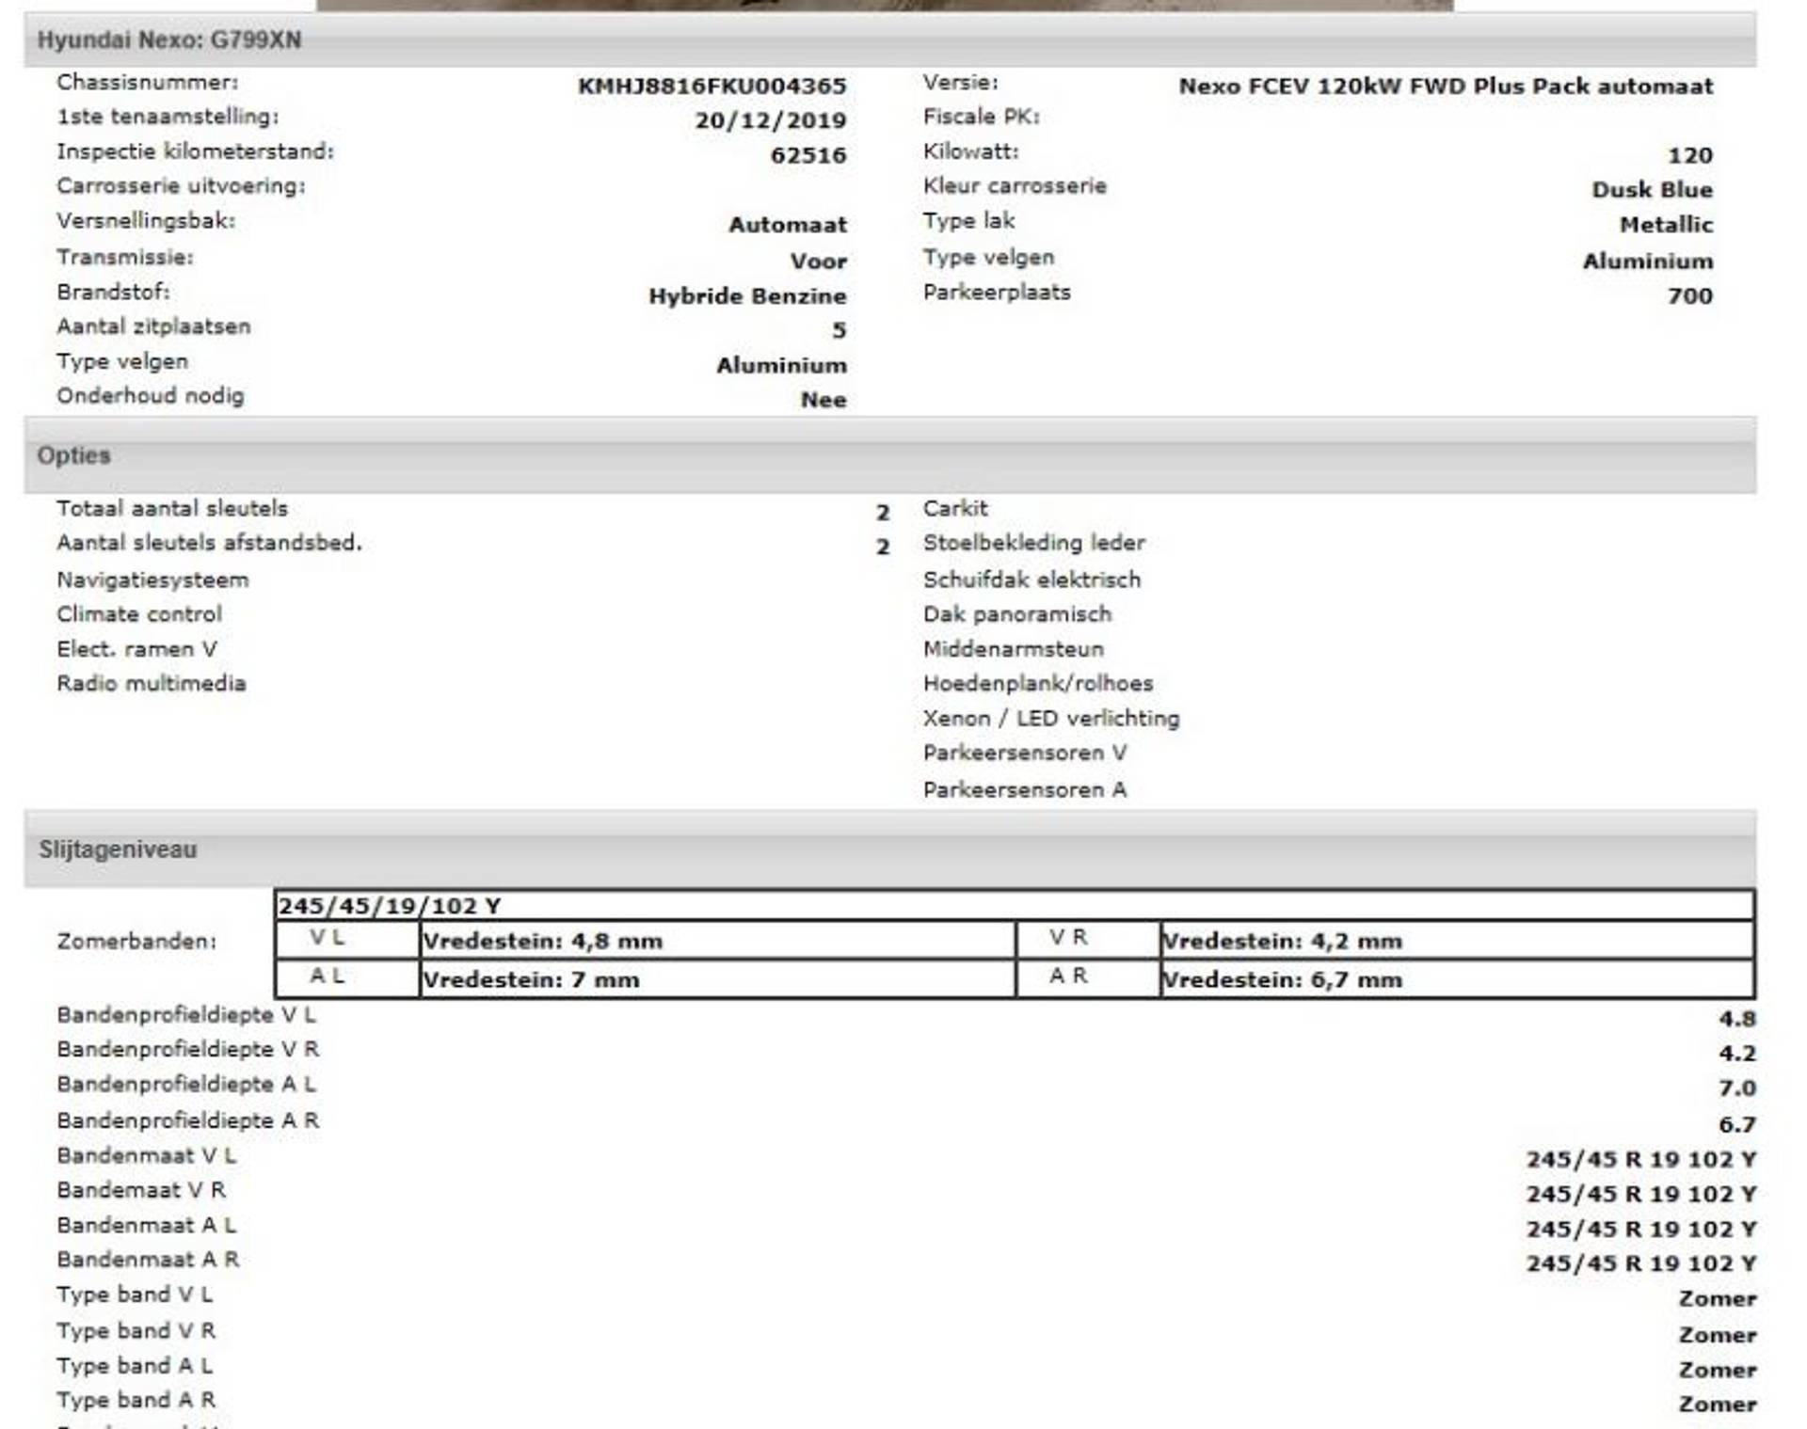Viewport: 1807px width, 1429px height.
Task: Click the Dusk Blue body color value
Action: [1652, 190]
